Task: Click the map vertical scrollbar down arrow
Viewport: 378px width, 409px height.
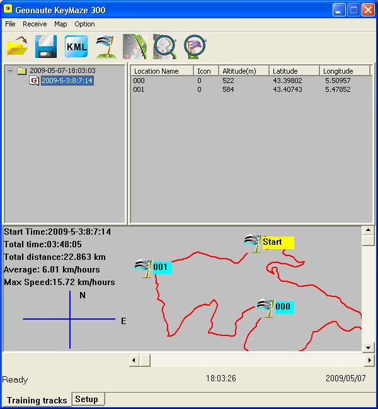Action: pyautogui.click(x=368, y=347)
